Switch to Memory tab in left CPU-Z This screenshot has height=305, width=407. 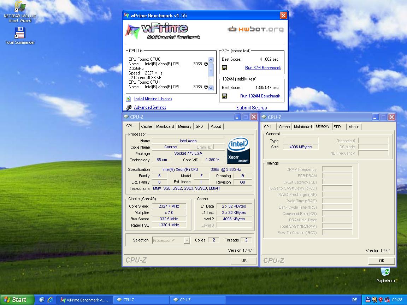click(x=185, y=127)
